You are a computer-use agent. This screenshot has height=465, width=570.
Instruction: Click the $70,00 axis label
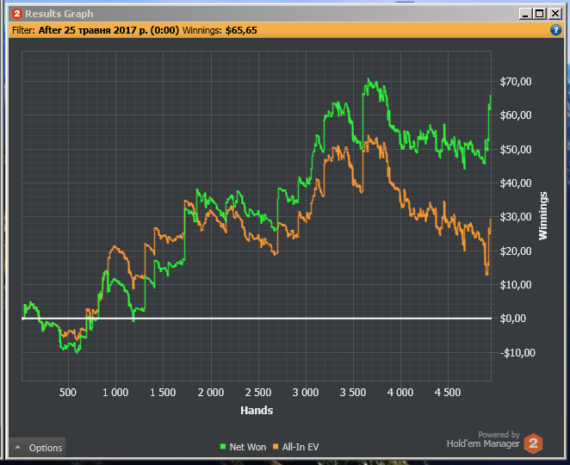point(516,82)
